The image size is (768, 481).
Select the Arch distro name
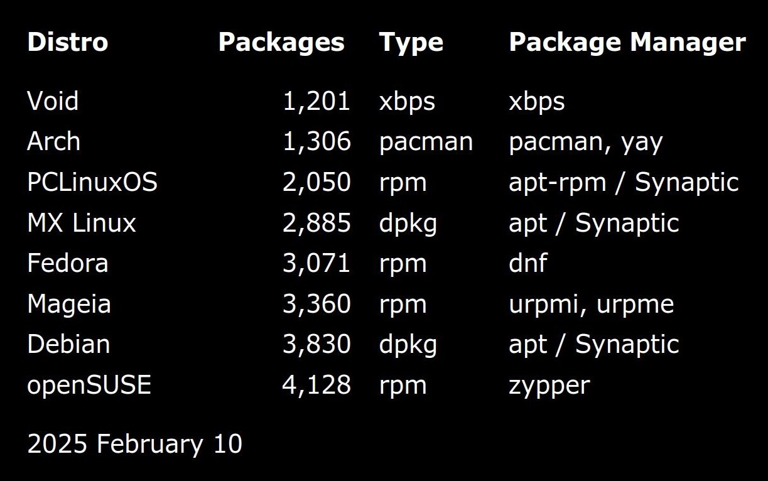pyautogui.click(x=53, y=141)
